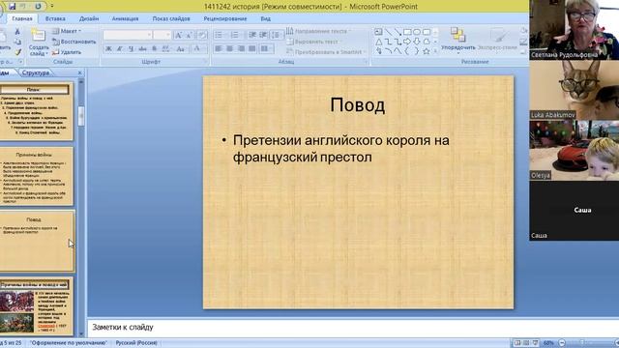This screenshot has width=619, height=348.
Task: Click decrease list indent icon
Action: pos(252,35)
